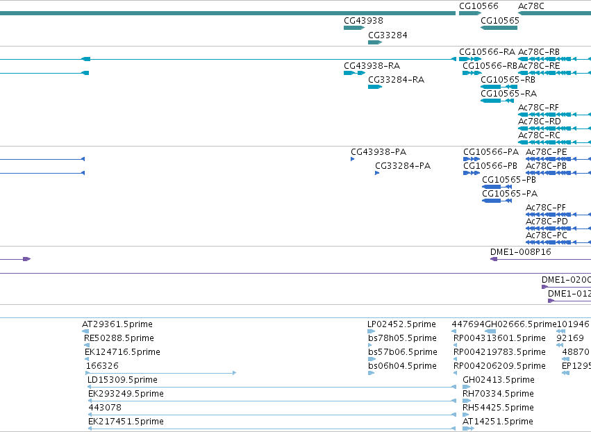Select the GH02413.5prime EST label
591x432 pixels.
(x=499, y=381)
